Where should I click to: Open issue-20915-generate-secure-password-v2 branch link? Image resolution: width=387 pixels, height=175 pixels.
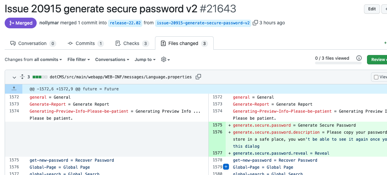point(203,23)
